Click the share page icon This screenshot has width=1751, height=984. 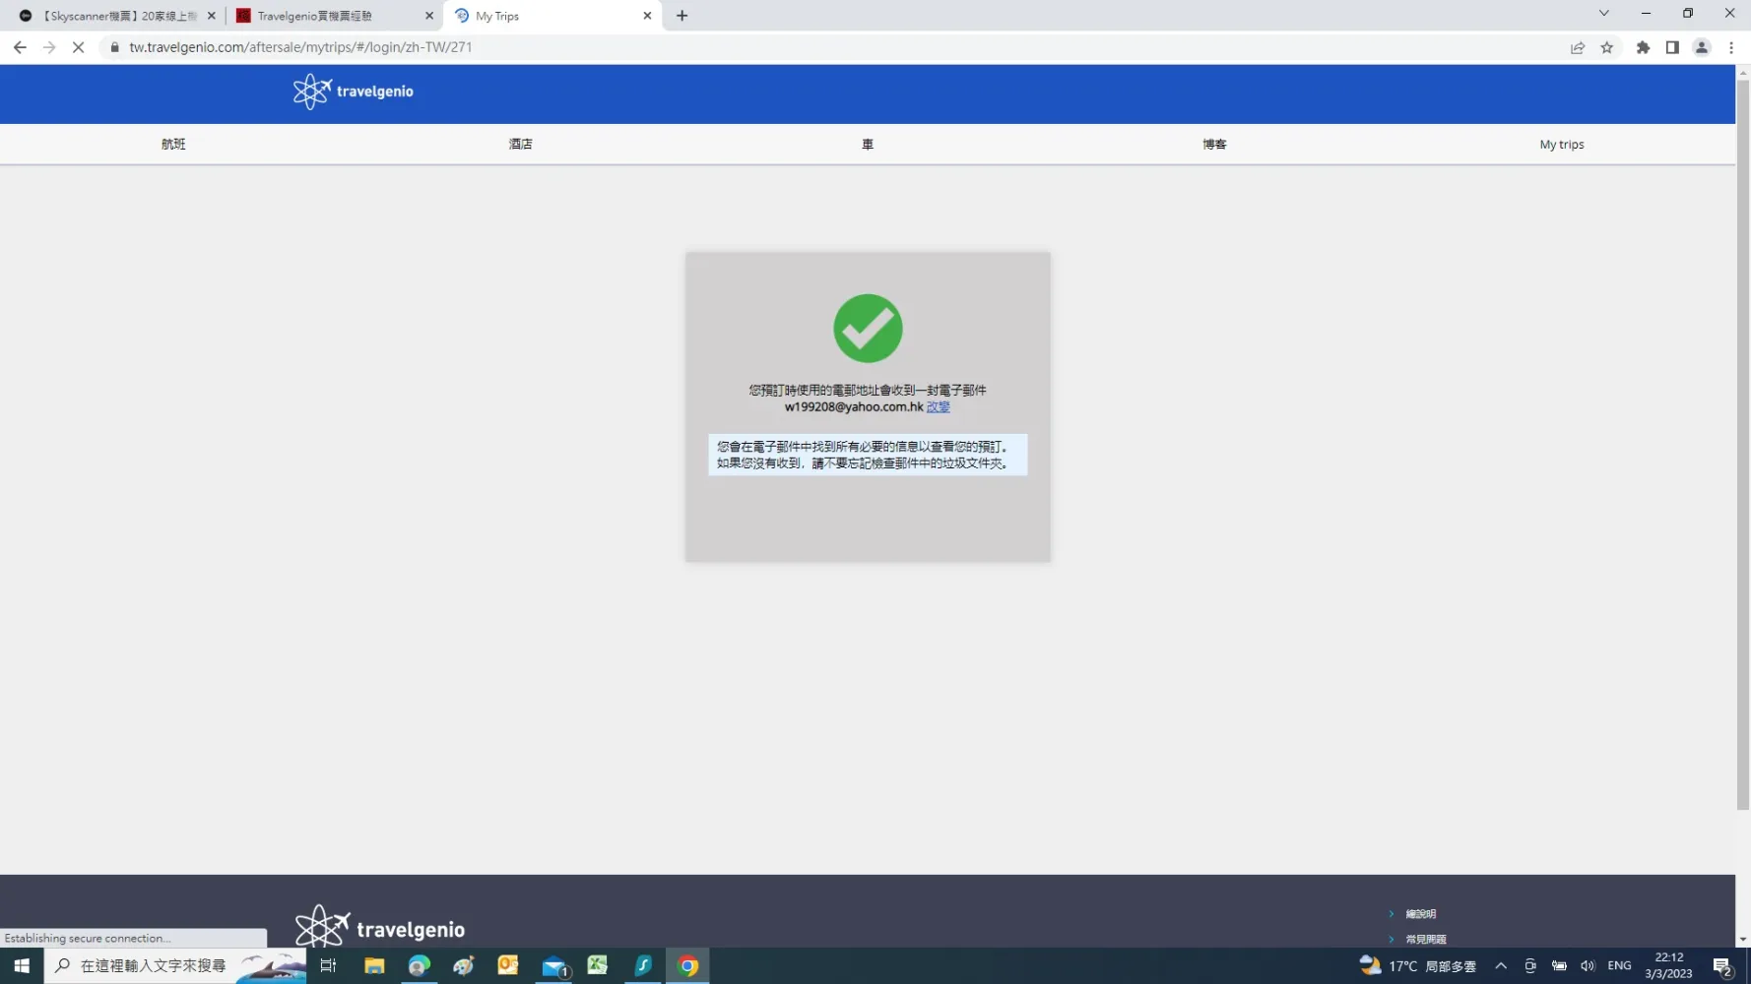1577,47
